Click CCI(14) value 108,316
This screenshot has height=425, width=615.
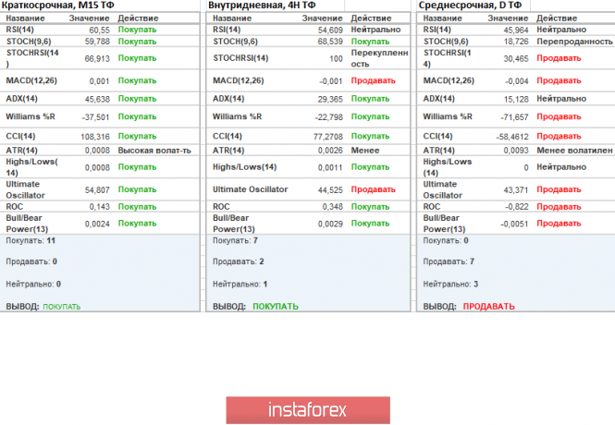point(95,137)
